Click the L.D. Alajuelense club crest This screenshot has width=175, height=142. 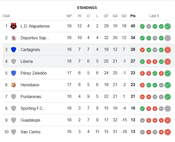point(13,26)
